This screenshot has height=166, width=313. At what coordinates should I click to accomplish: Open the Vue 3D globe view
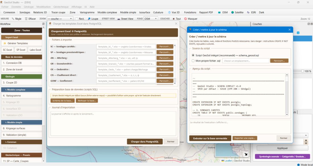point(174,12)
